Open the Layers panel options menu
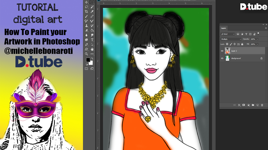The width and height of the screenshot is (268, 150). pyautogui.click(x=265, y=28)
